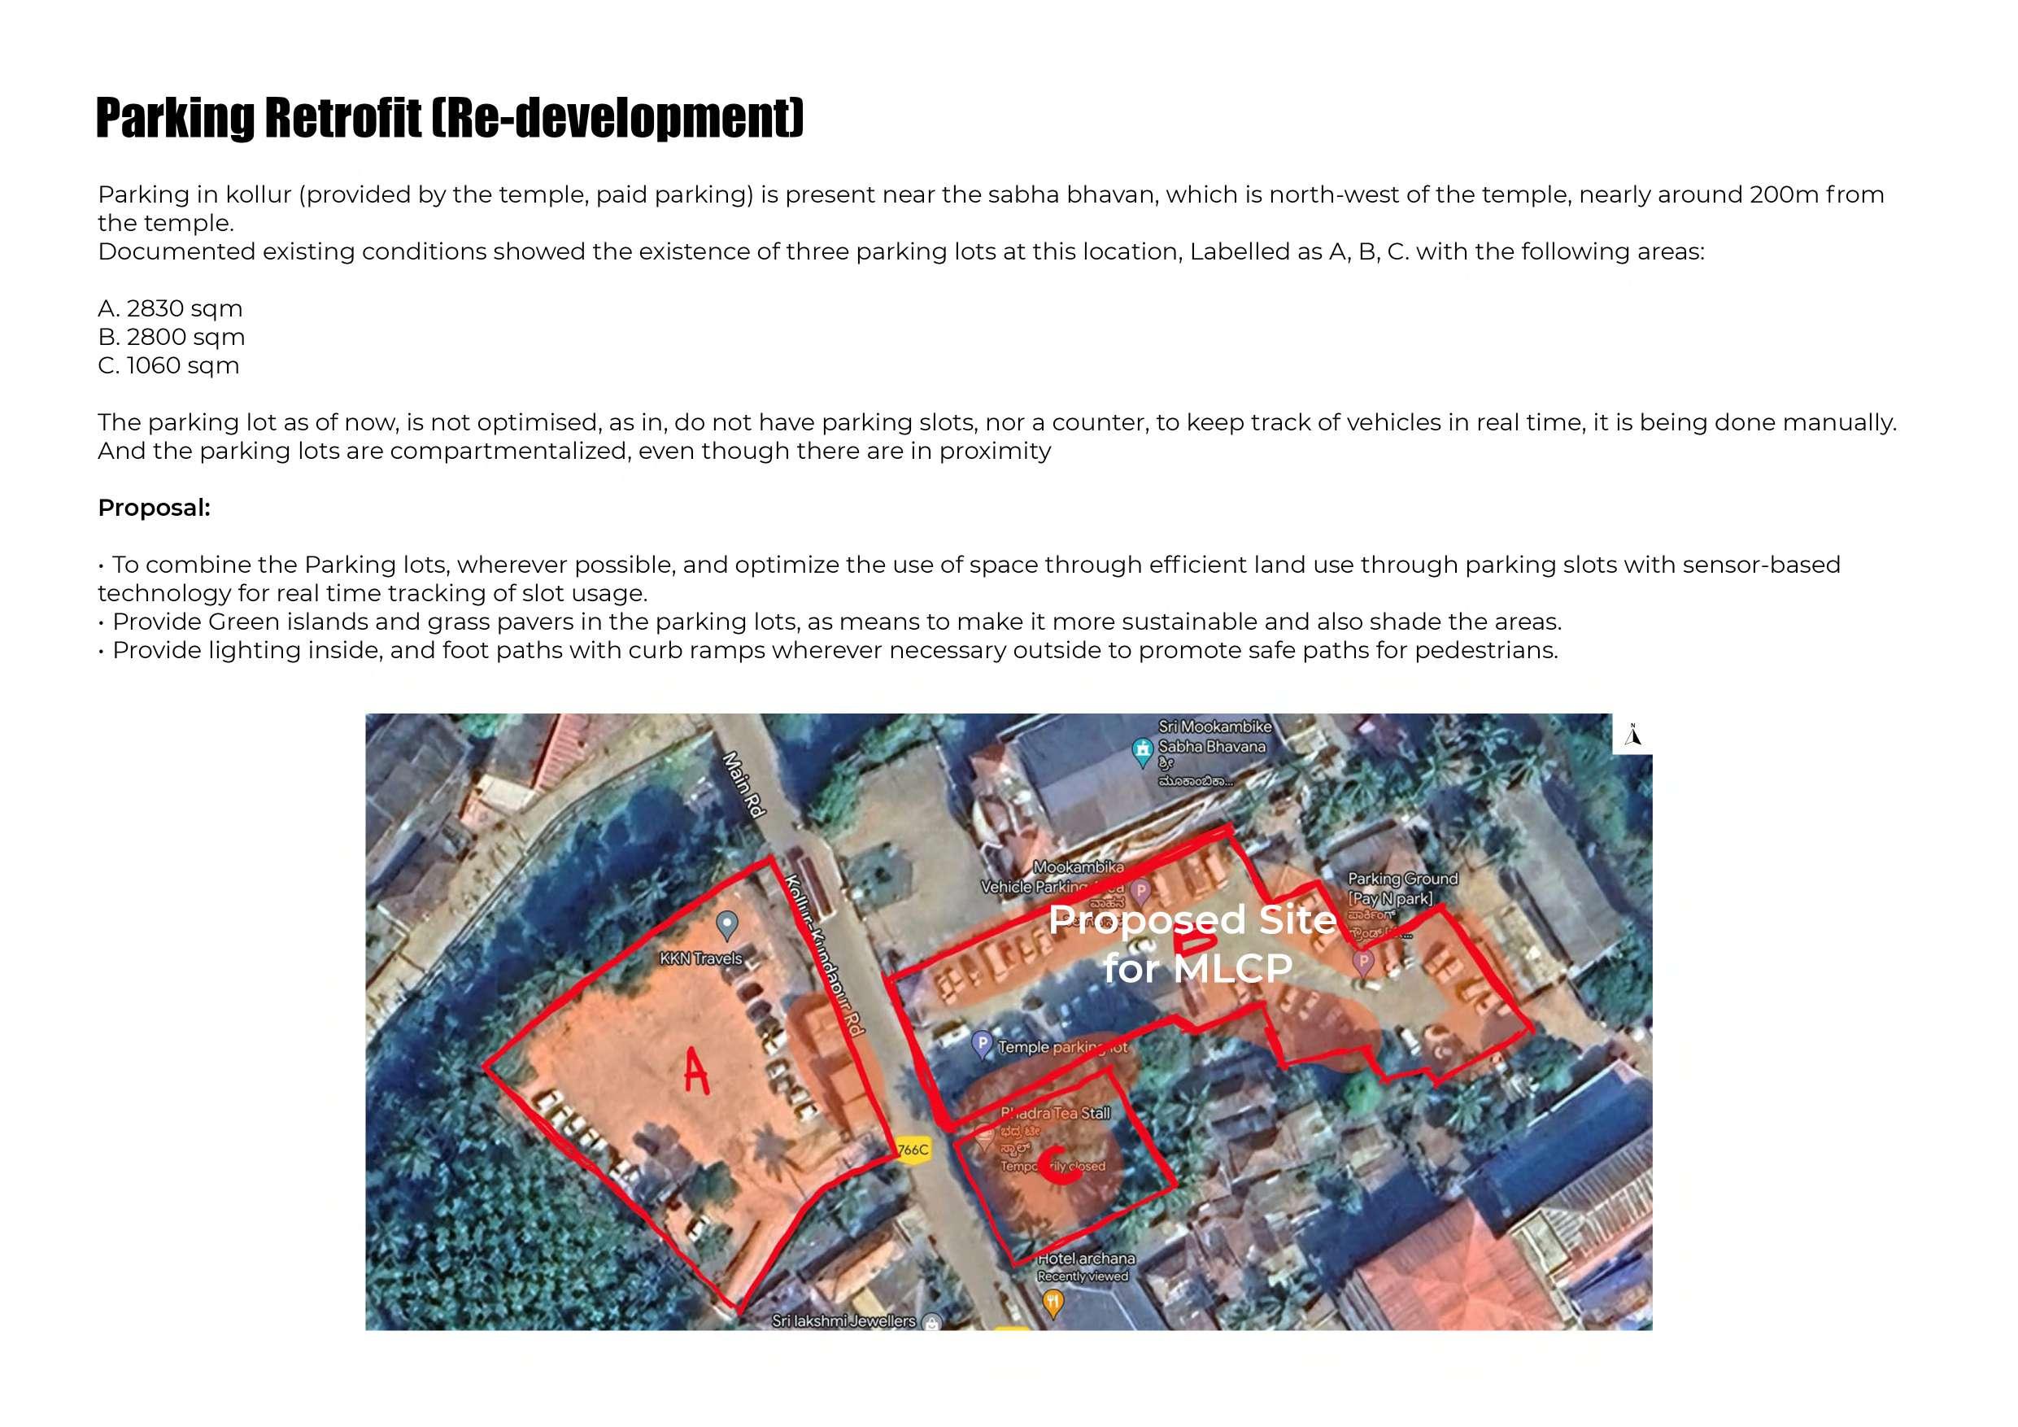Screen dimensions: 2018x1427
Task: Click the bold Proposal: subheading
Action: pos(154,508)
